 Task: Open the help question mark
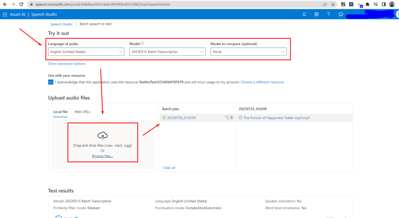coord(328,14)
